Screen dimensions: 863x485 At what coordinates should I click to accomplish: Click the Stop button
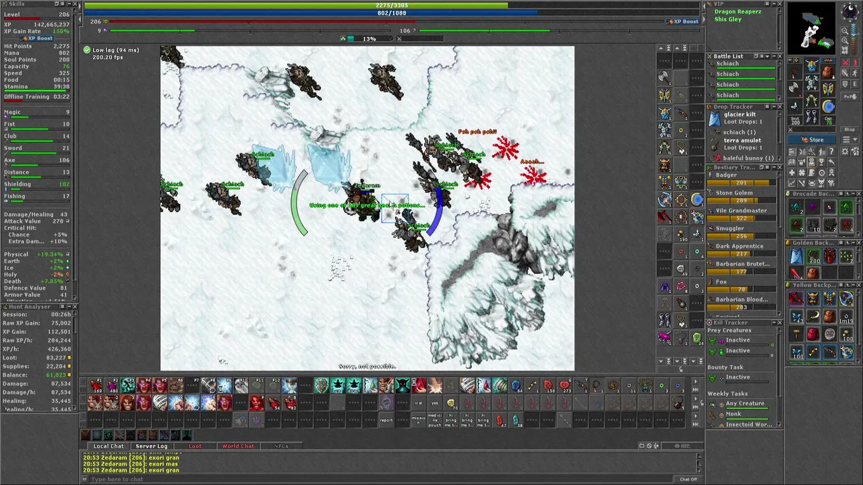[850, 129]
